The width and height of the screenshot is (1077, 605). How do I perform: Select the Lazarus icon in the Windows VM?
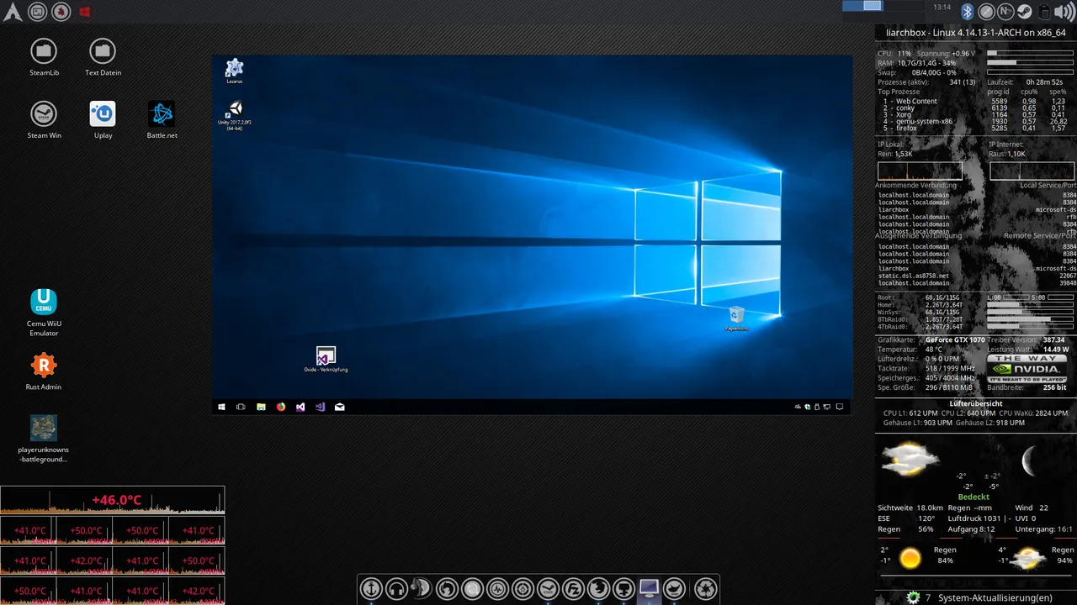(x=234, y=71)
